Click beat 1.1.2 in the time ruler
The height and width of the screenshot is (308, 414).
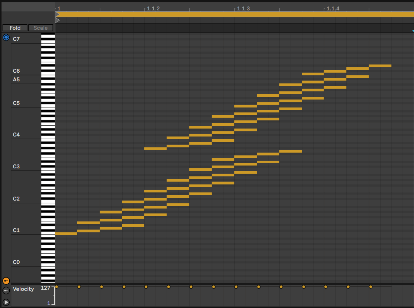[153, 9]
